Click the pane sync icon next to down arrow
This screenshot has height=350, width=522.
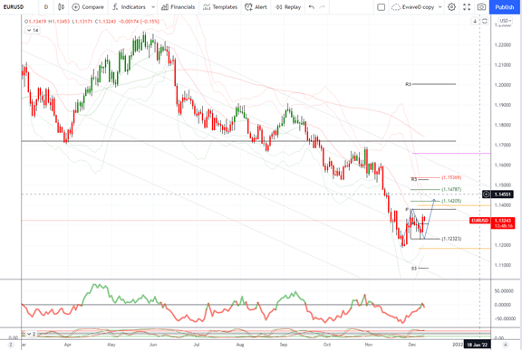484,21
